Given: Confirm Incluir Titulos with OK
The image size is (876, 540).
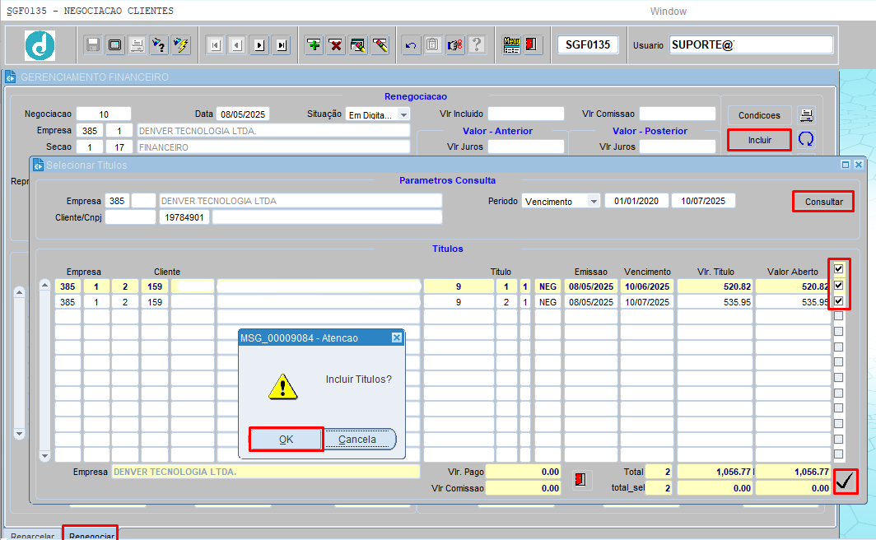Looking at the screenshot, I should click(286, 439).
